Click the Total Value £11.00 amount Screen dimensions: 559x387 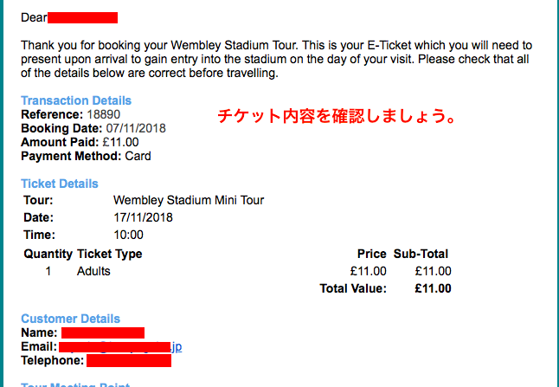(x=433, y=288)
